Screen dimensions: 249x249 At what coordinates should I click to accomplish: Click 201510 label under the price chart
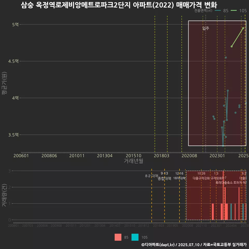[x=133, y=156]
